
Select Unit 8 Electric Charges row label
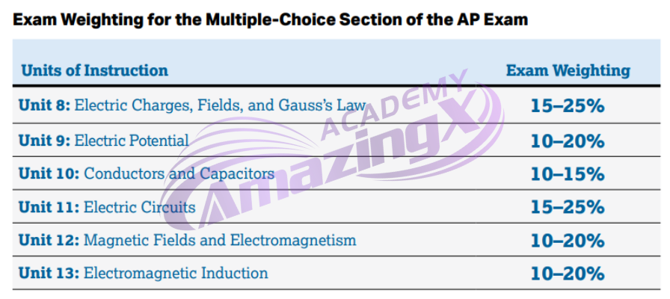(x=192, y=105)
